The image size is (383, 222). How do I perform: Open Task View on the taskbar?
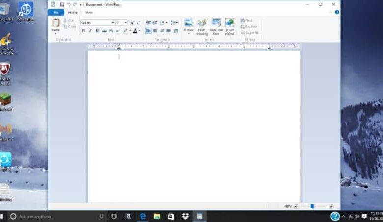[114, 216]
